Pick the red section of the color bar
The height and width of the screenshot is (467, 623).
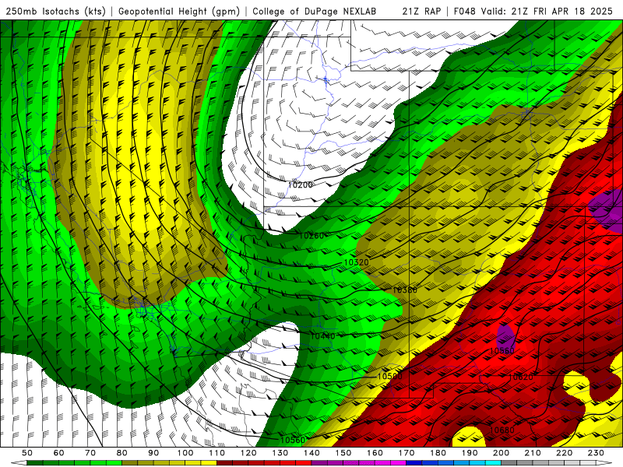(264, 463)
